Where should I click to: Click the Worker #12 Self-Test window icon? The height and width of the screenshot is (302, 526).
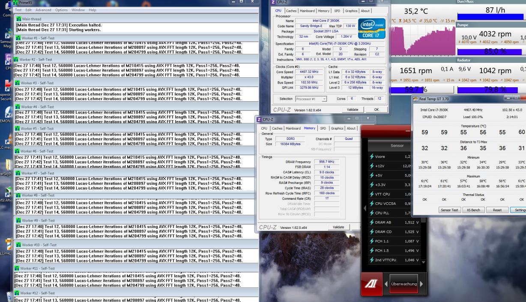click(x=17, y=293)
